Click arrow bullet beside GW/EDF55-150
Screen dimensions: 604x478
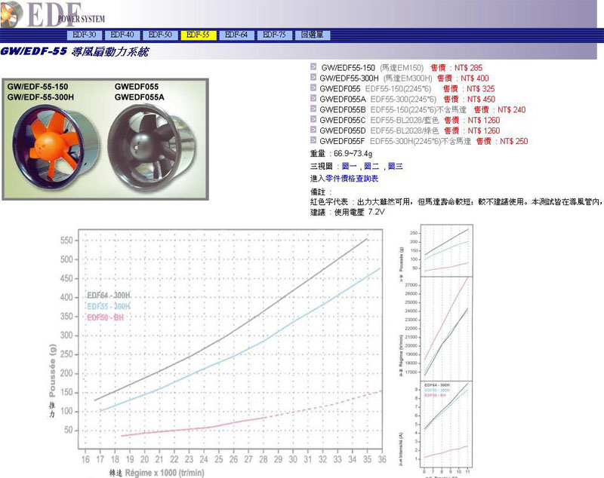pos(313,67)
